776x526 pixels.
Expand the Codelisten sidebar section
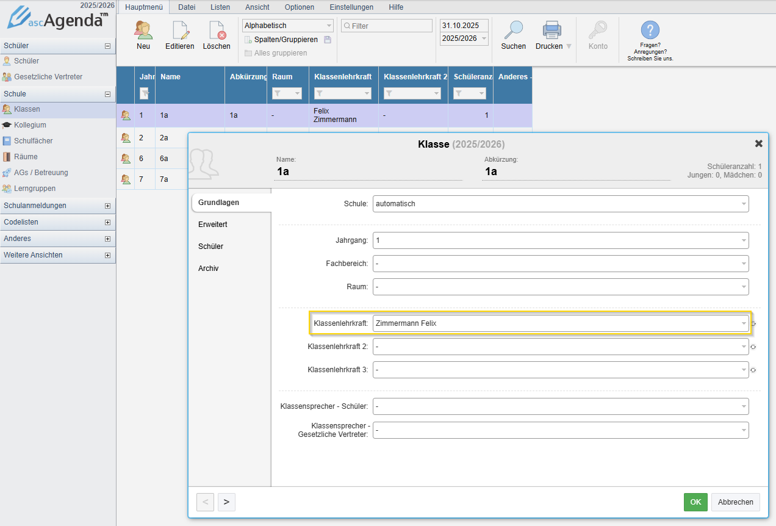(107, 223)
